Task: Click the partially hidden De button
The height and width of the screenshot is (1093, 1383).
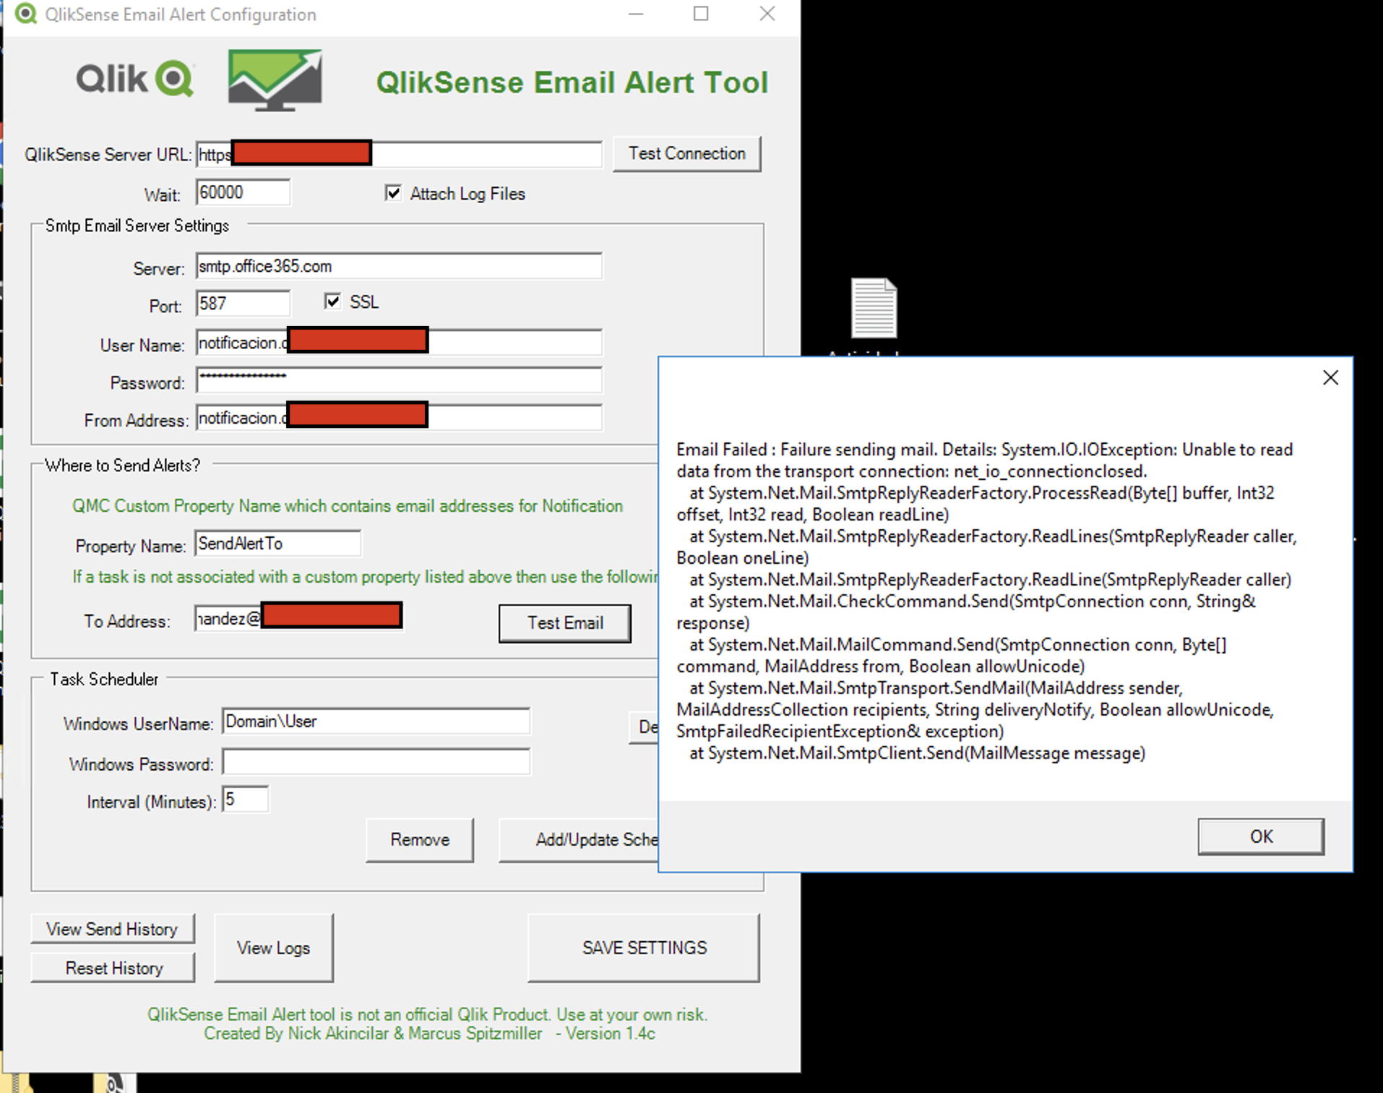Action: tap(644, 726)
